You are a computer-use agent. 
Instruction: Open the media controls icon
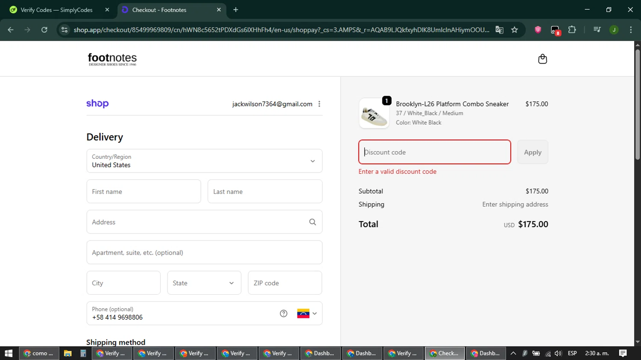click(x=597, y=29)
